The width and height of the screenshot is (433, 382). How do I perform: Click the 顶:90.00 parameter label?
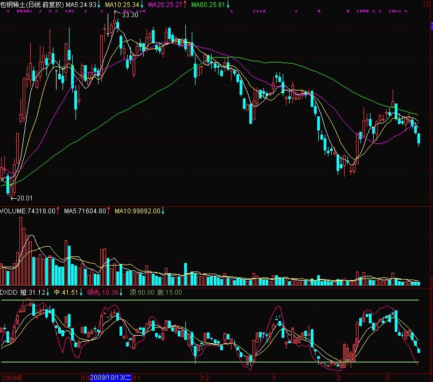coord(142,292)
